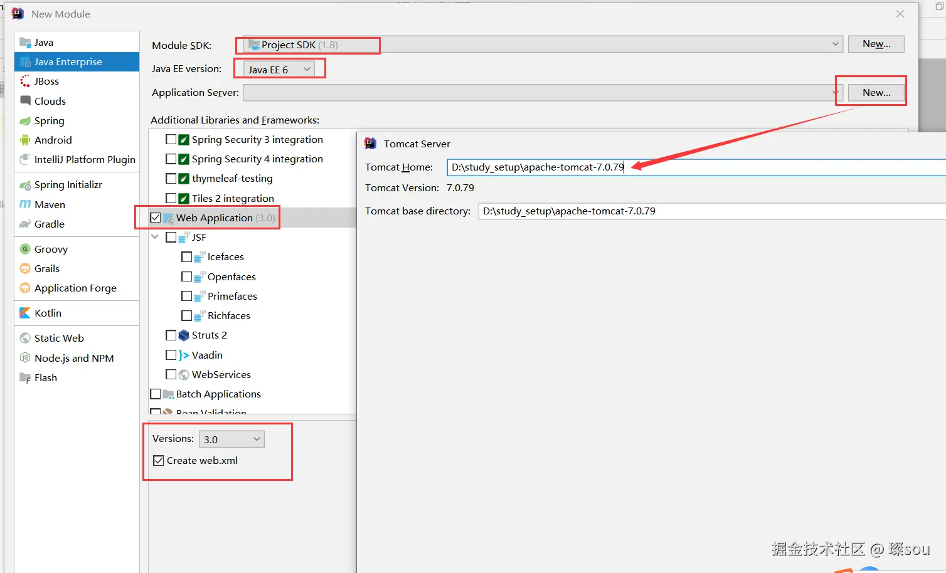Click the IntelliJ logo in Tomcat Server dialog

coord(371,144)
